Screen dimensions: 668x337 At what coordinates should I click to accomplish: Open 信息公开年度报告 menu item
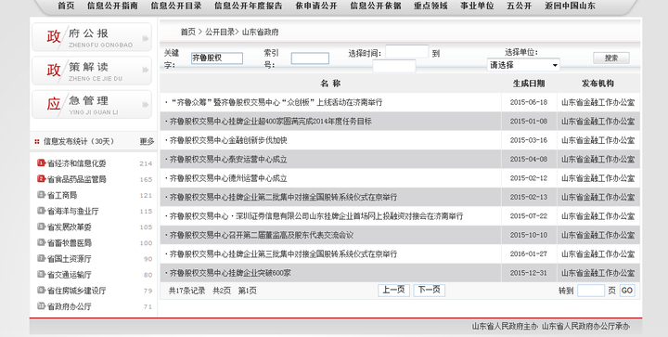249,6
